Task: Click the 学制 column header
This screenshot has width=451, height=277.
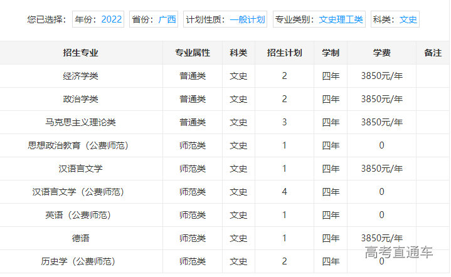Action: (x=331, y=53)
